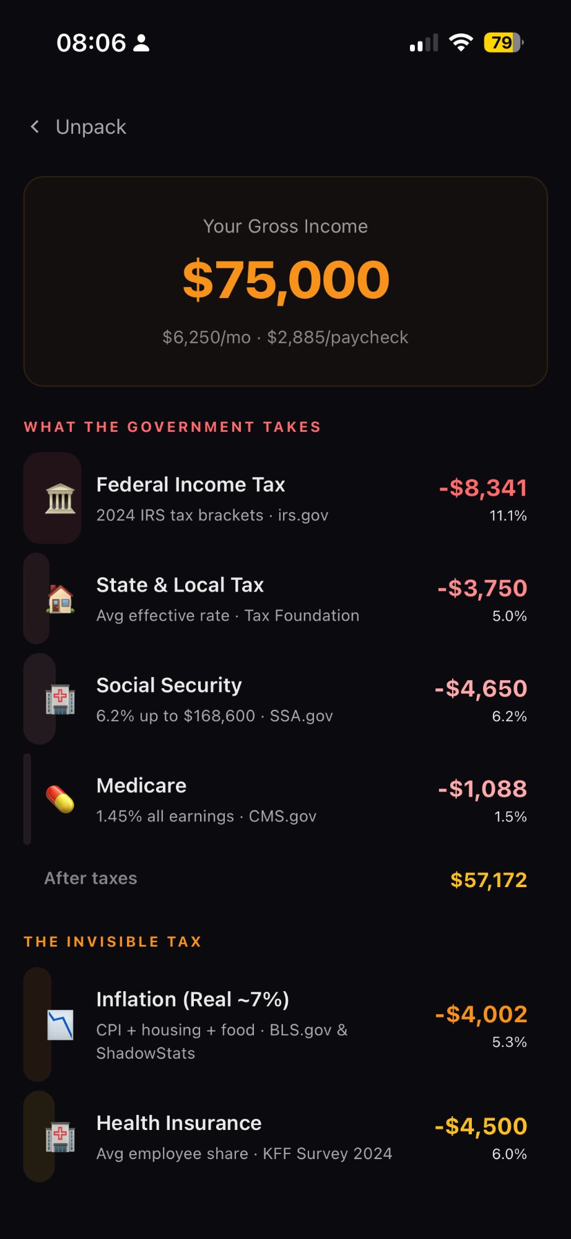Tap the -$4,500 health insurance amount
The image size is (571, 1239).
coord(481,1126)
